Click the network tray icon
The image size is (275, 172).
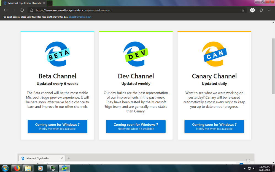[x=249, y=168]
